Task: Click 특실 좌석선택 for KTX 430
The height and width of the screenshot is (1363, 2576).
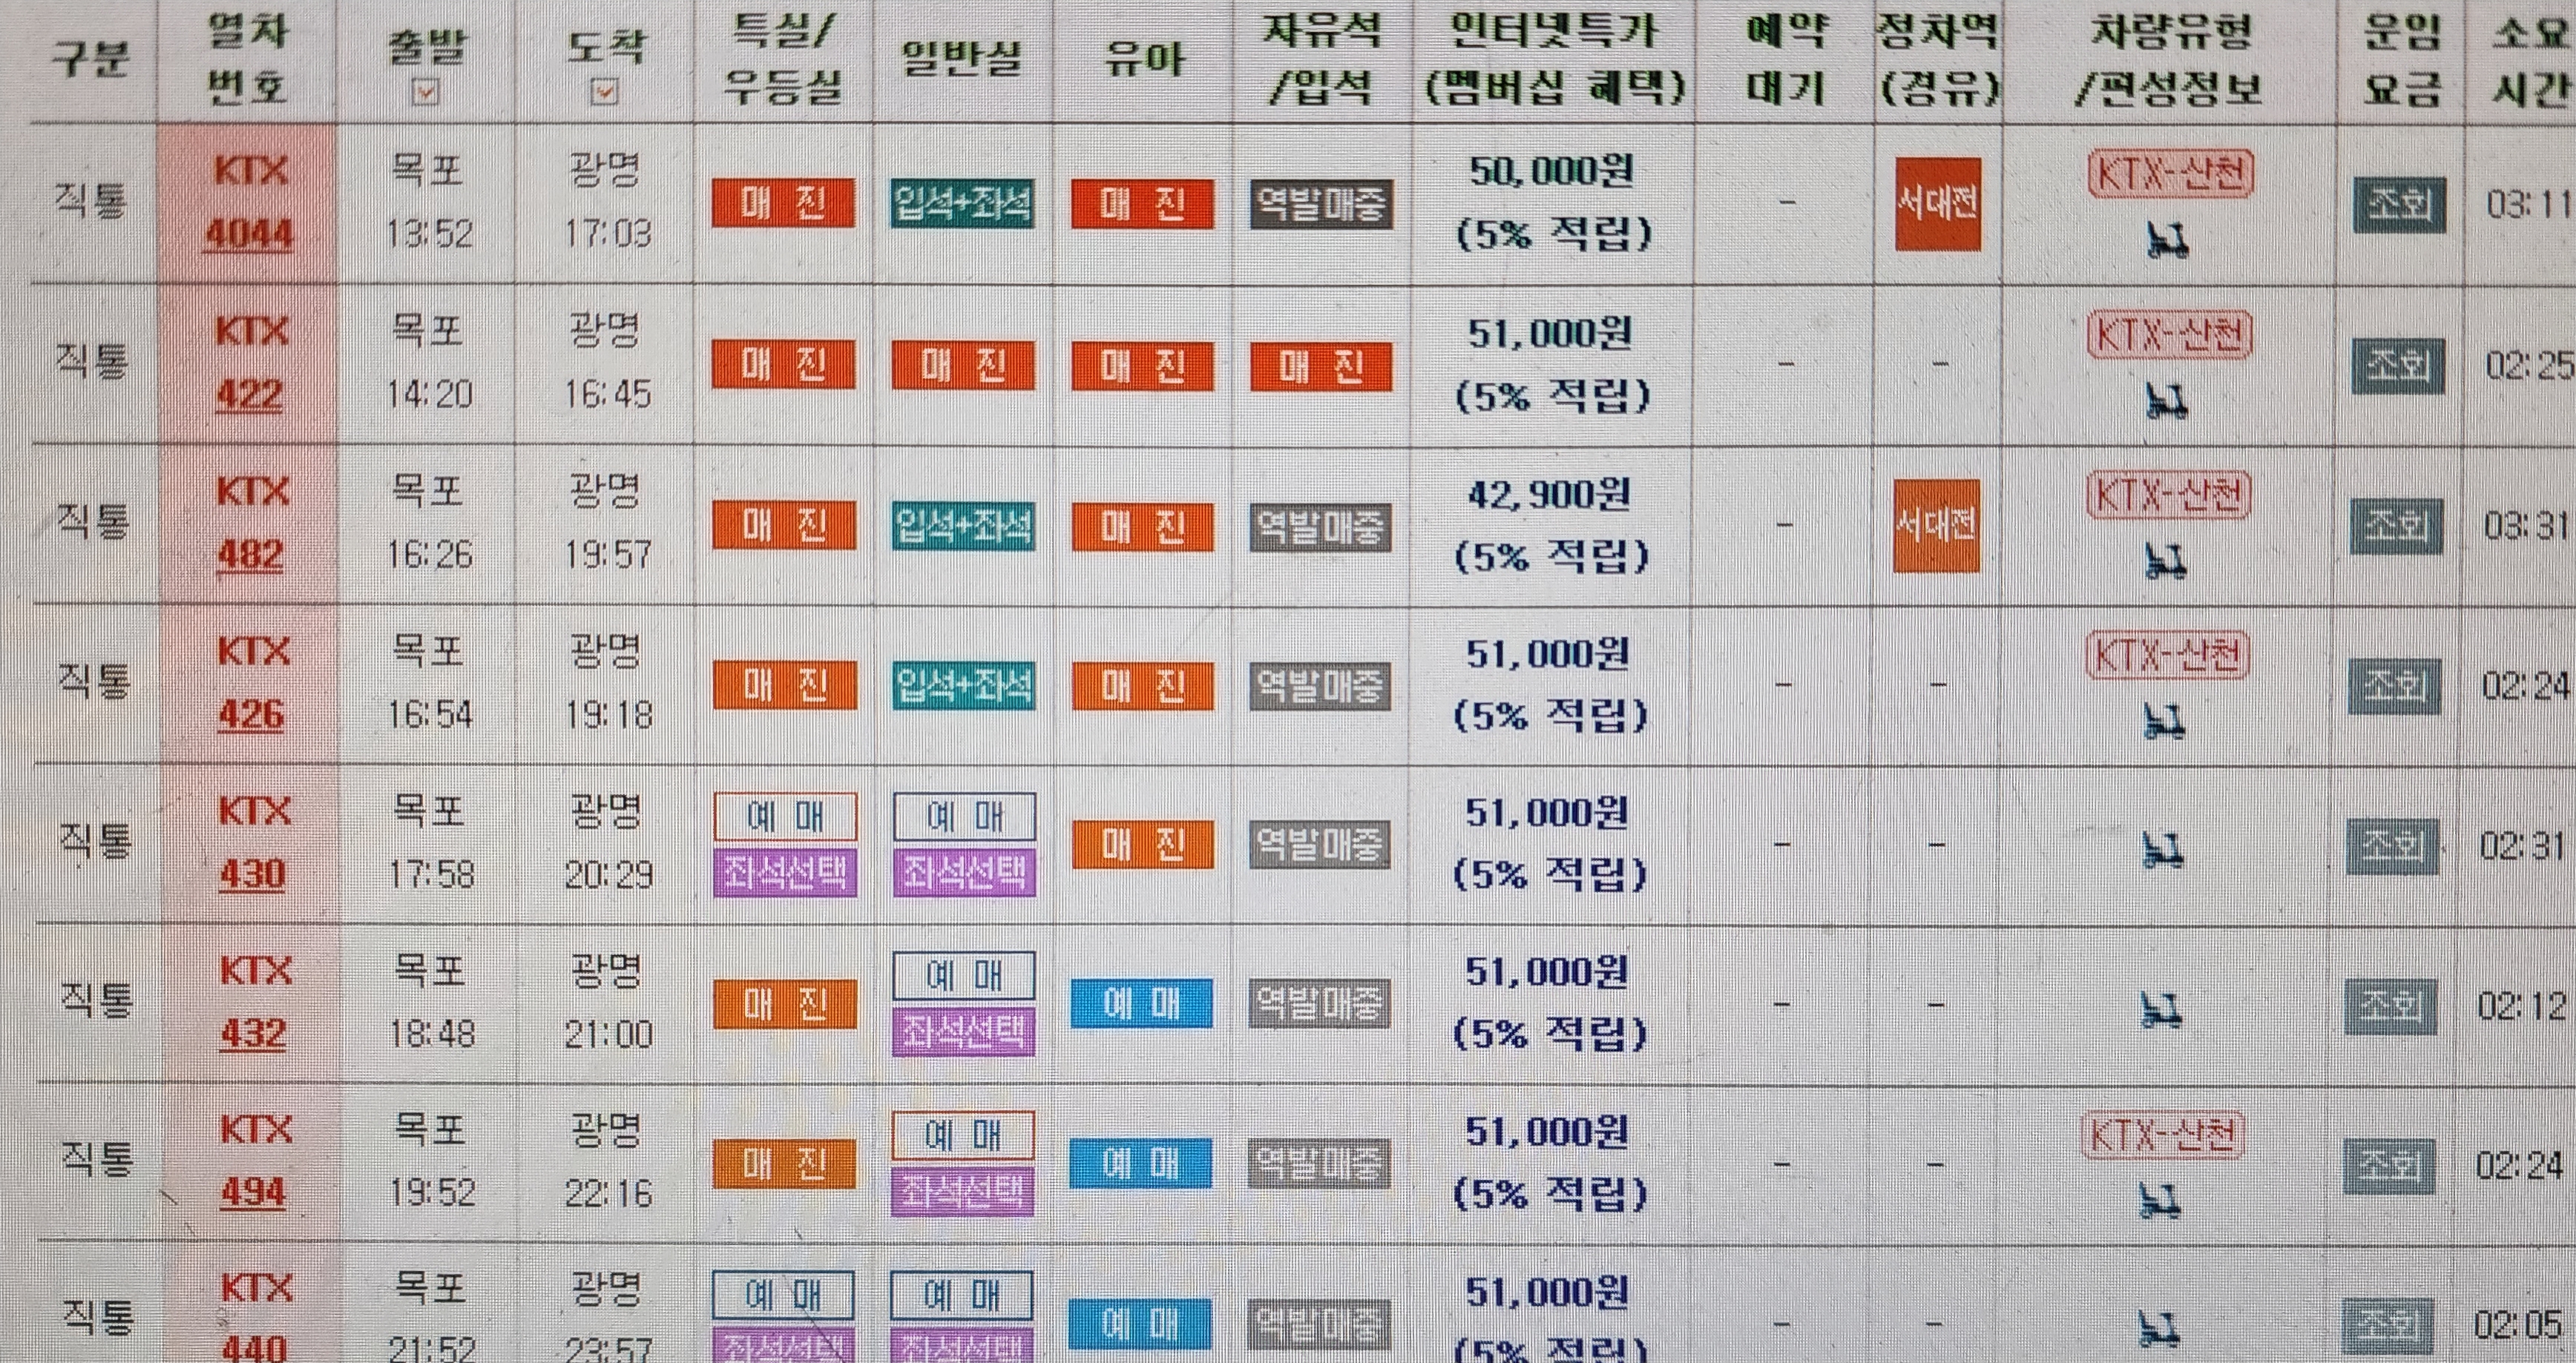Action: click(x=785, y=874)
